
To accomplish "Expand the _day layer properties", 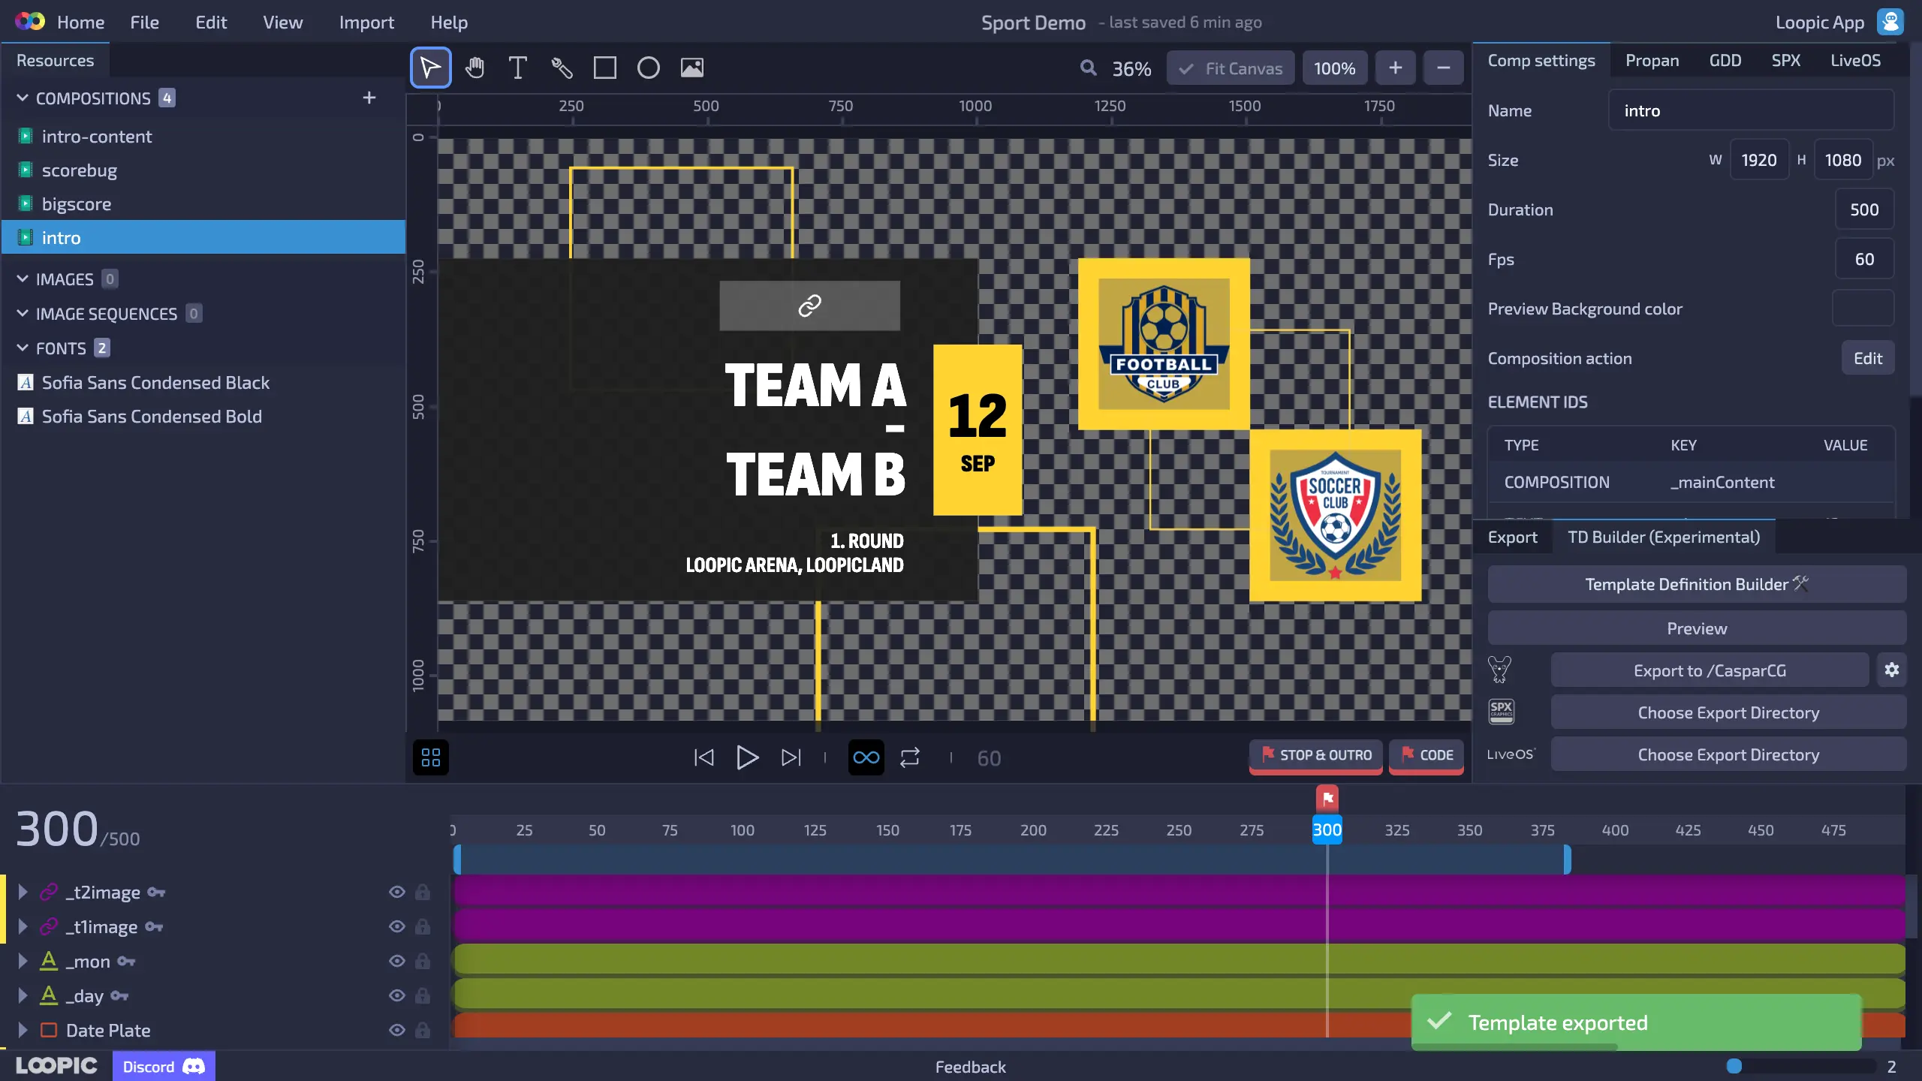I will (23, 995).
